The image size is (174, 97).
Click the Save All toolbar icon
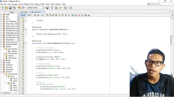[x=14, y=8]
